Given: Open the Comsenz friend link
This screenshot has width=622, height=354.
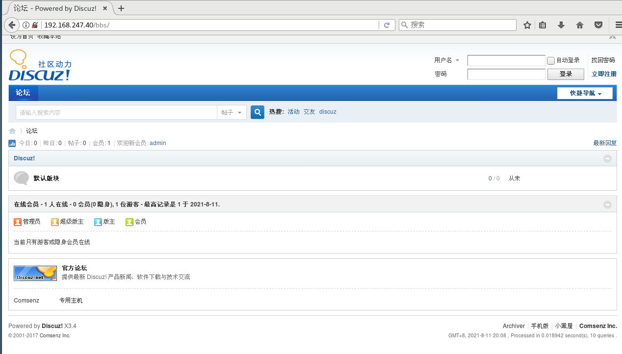Looking at the screenshot, I should [26, 300].
